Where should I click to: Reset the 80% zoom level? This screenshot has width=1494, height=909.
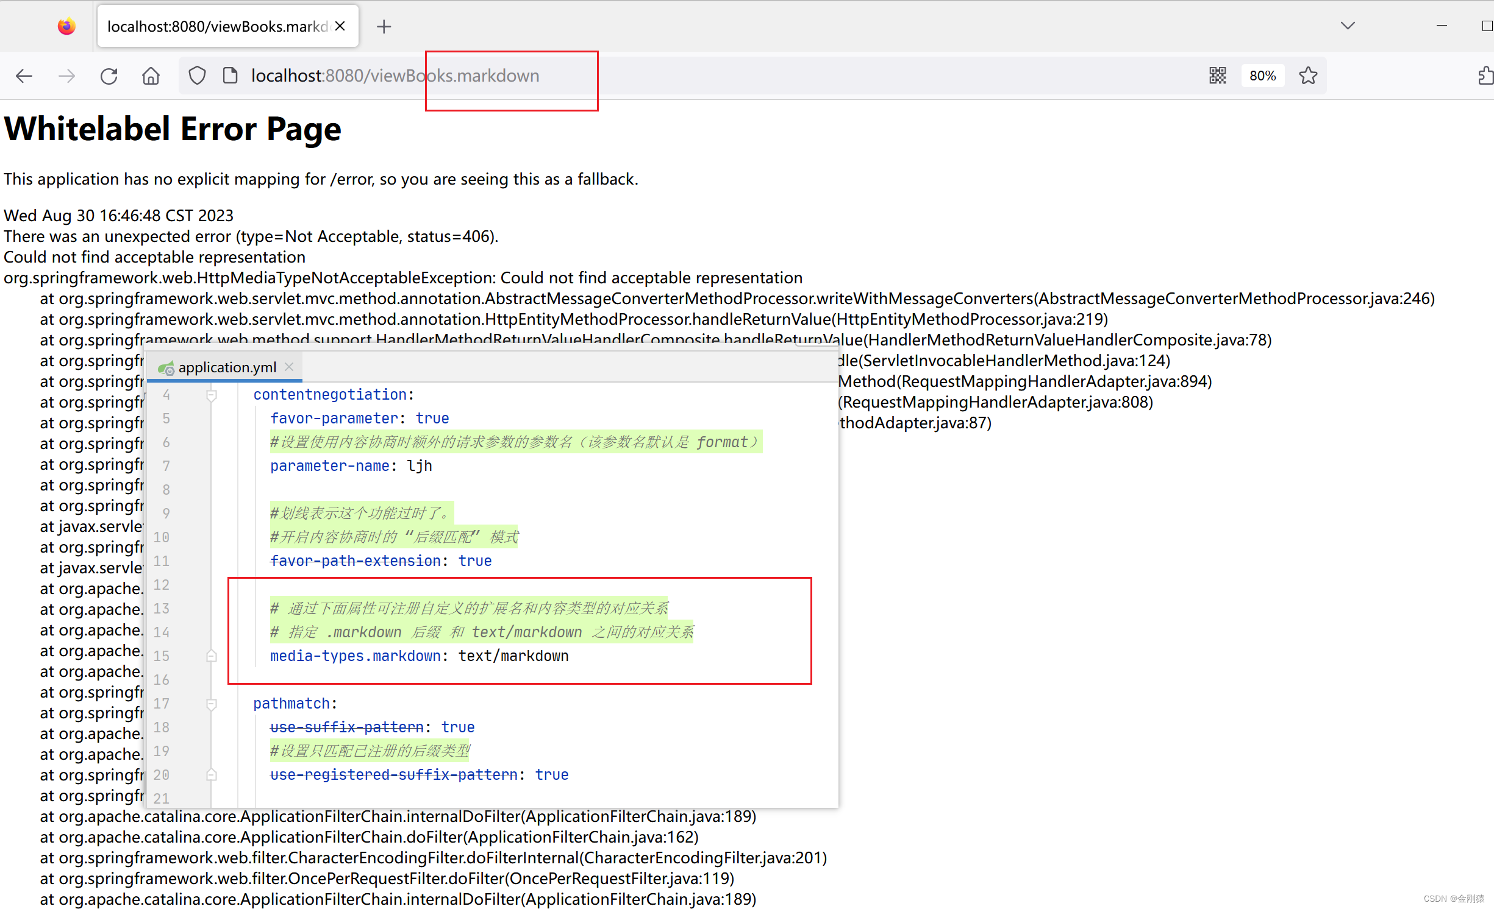1262,76
